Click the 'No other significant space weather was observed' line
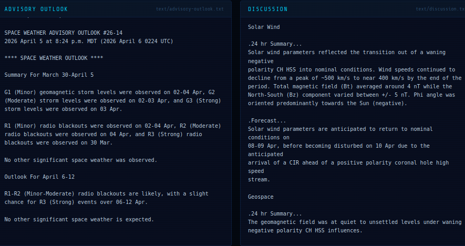 (x=81, y=160)
